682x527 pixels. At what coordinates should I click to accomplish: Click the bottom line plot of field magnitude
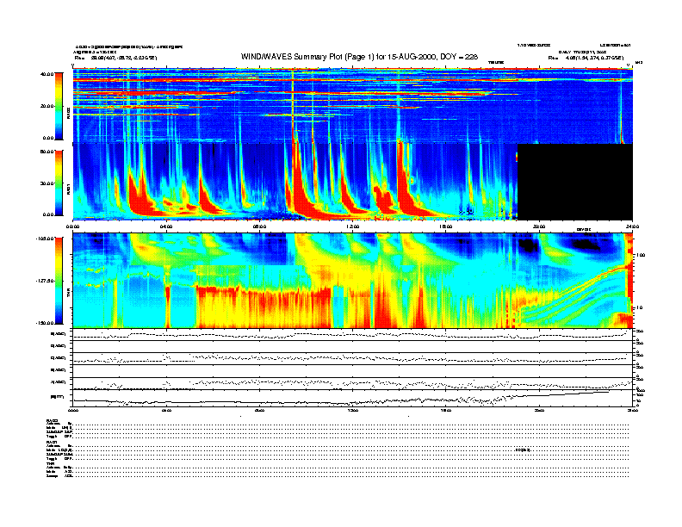point(353,398)
